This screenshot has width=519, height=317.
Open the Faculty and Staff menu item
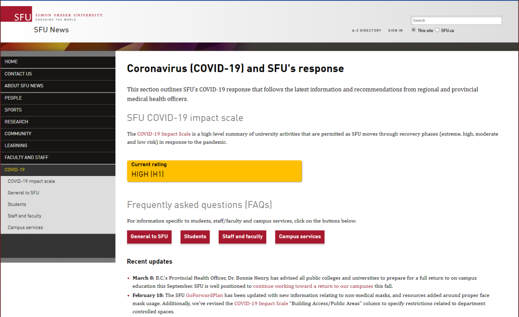26,157
